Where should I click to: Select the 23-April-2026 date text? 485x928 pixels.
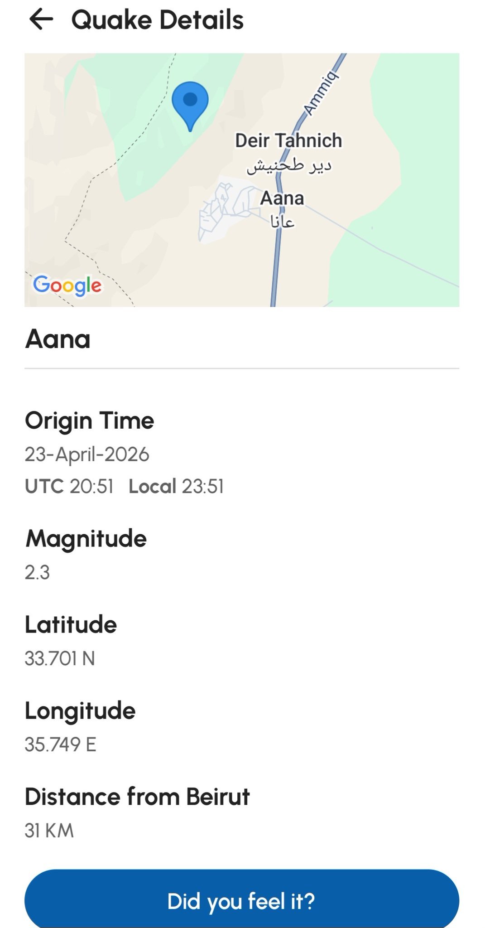pyautogui.click(x=87, y=454)
